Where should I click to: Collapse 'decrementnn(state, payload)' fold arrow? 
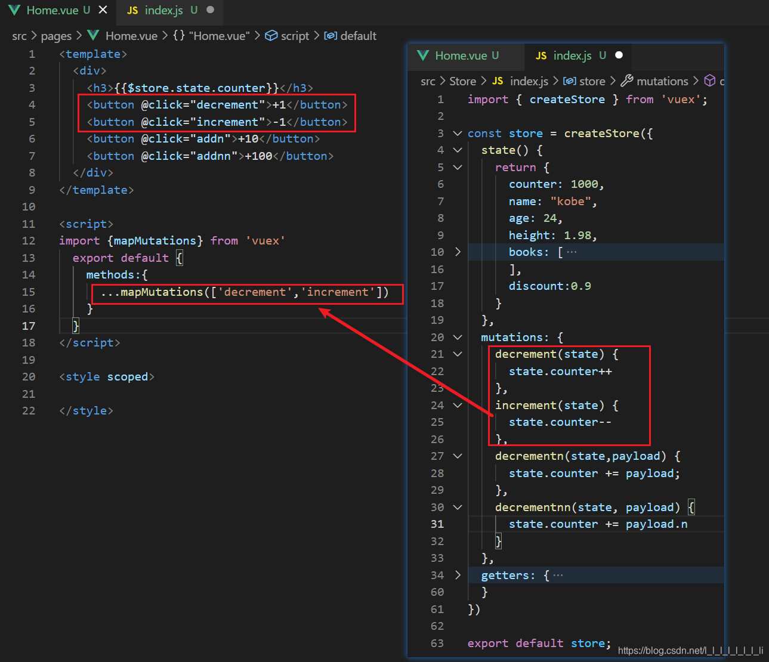(x=458, y=508)
